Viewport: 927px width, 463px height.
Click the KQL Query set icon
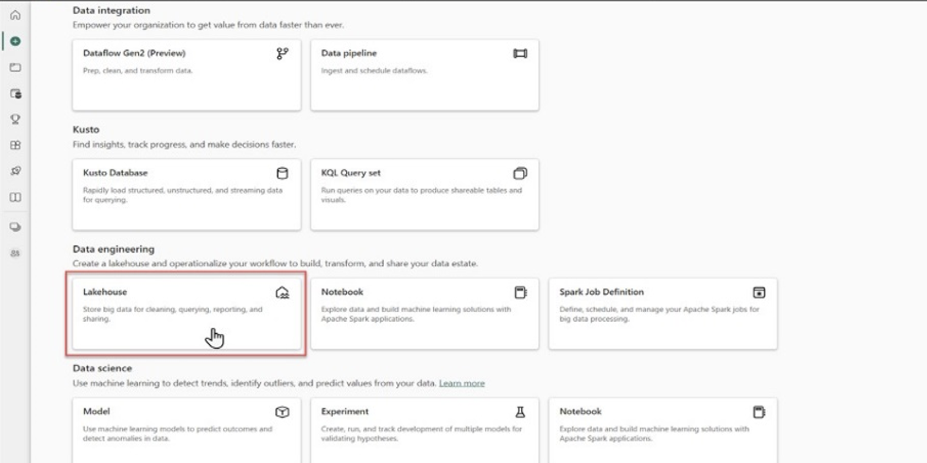tap(520, 173)
